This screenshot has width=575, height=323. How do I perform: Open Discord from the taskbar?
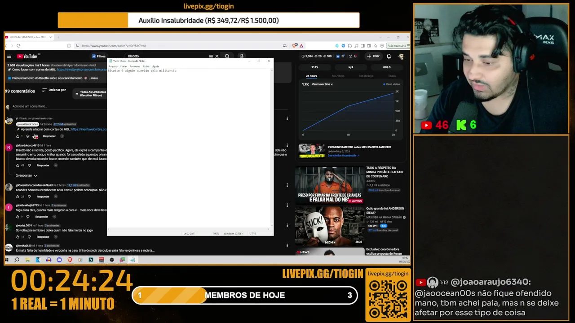pos(59,260)
